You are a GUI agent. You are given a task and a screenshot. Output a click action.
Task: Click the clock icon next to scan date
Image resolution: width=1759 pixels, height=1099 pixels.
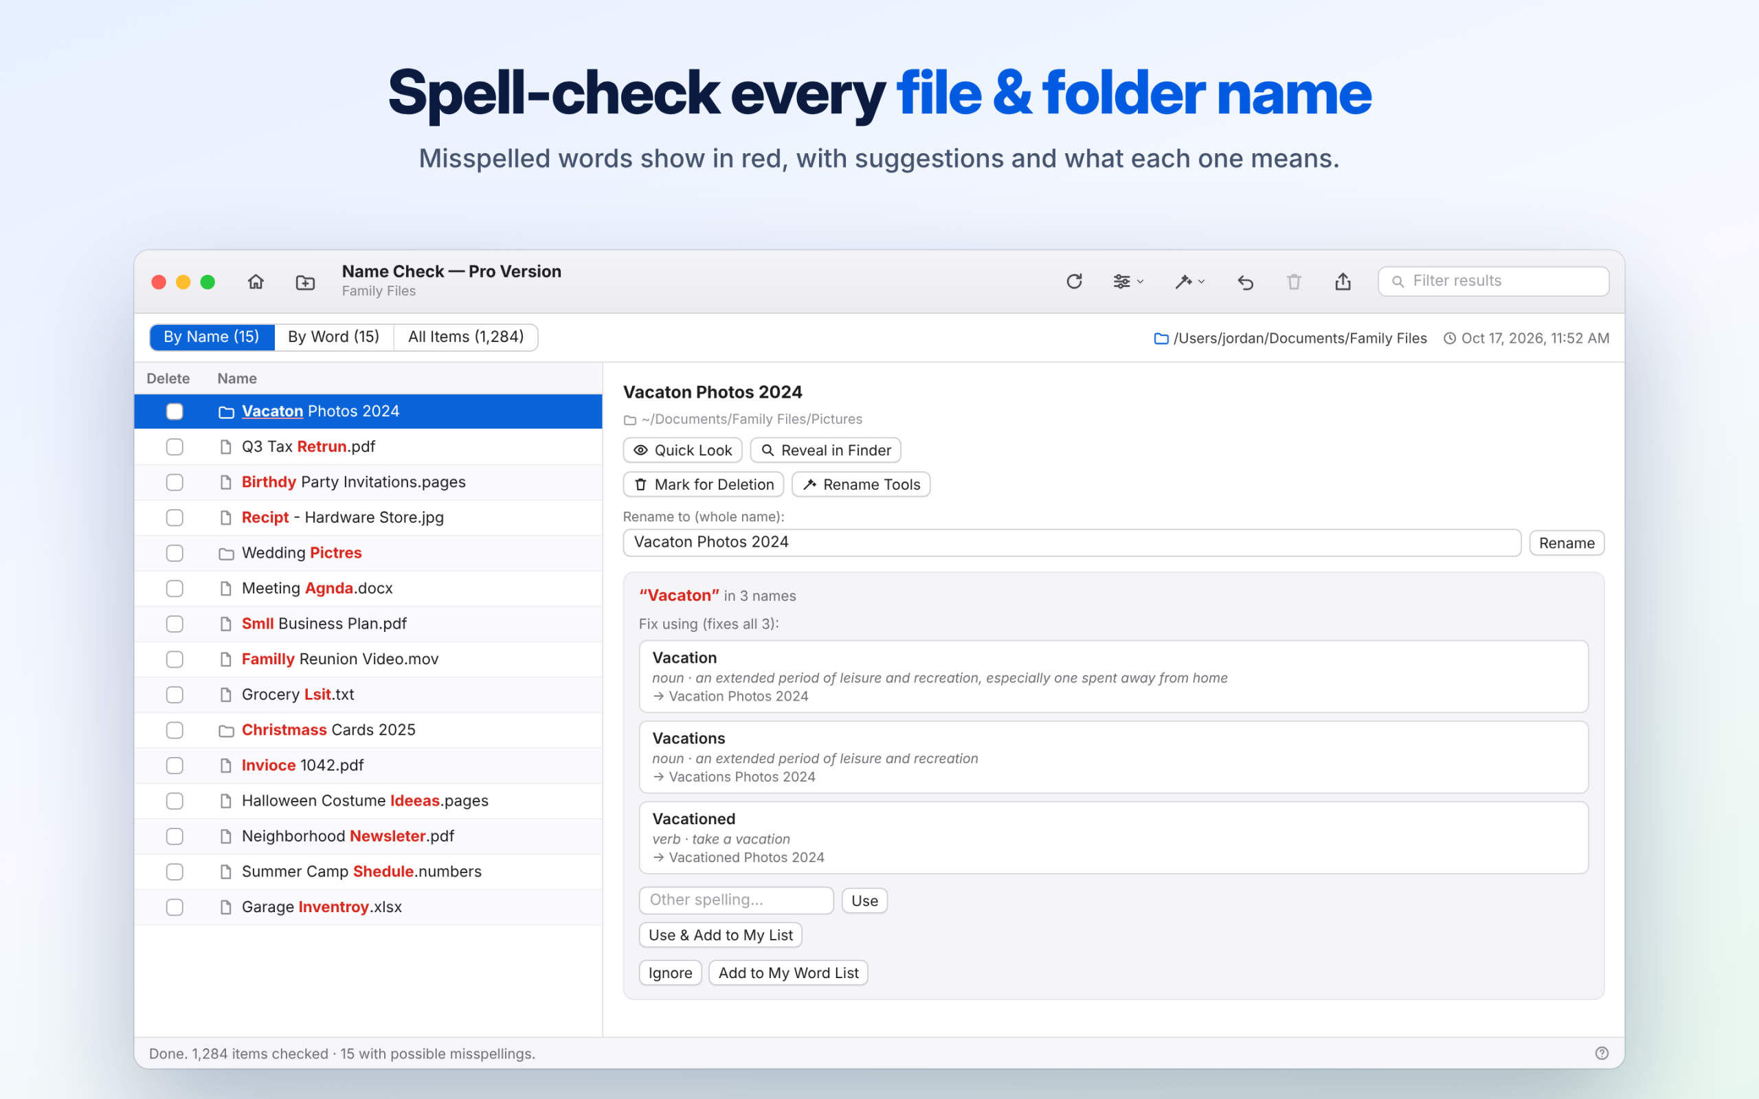click(1449, 339)
